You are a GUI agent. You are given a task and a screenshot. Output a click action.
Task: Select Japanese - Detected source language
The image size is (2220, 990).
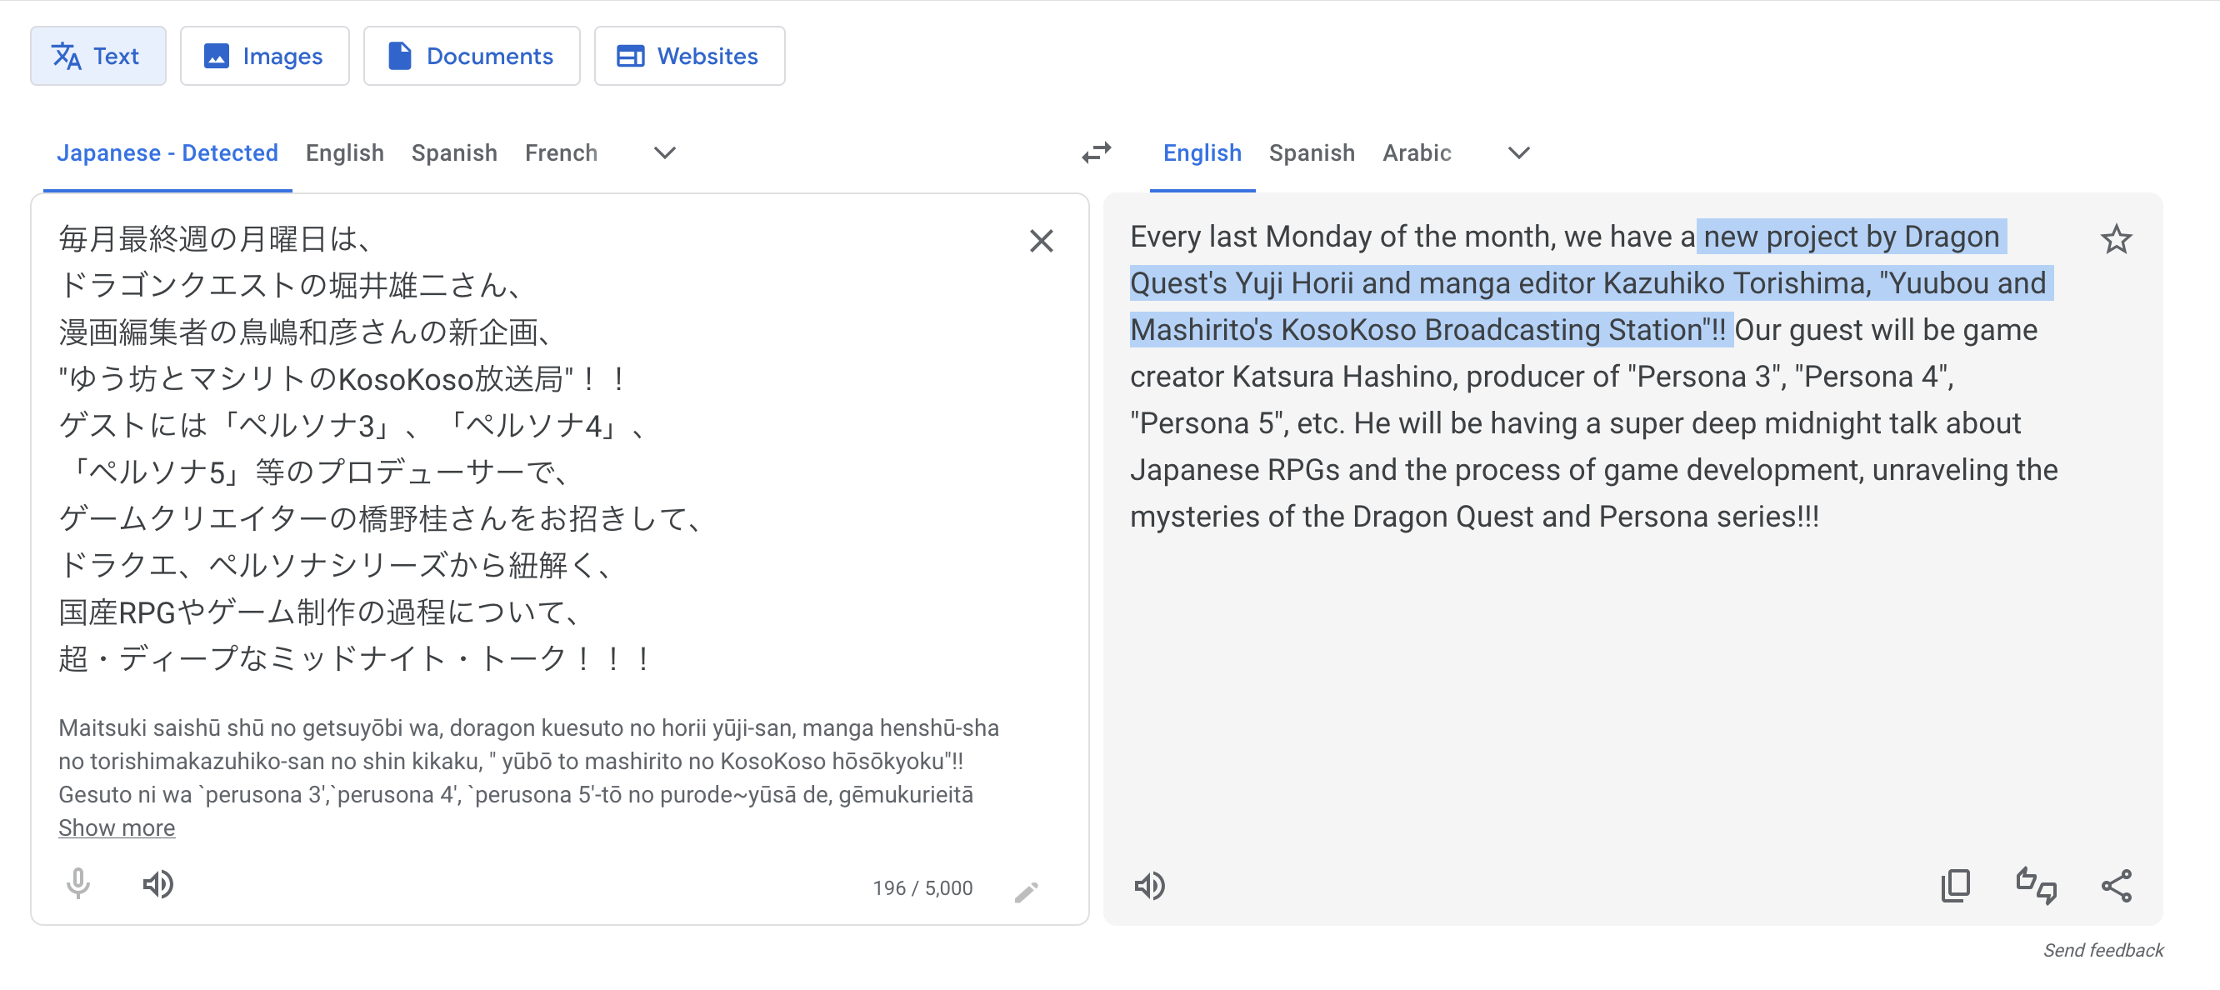click(x=167, y=152)
